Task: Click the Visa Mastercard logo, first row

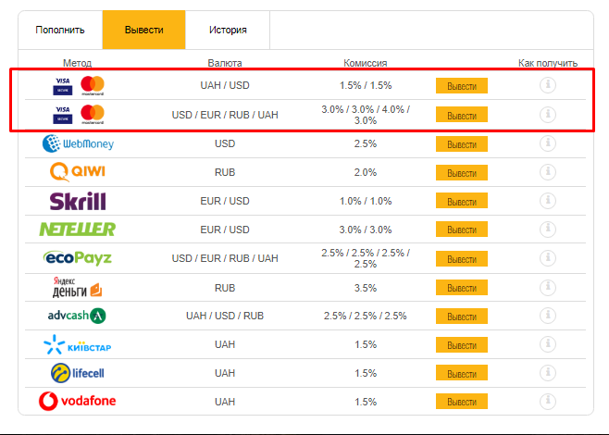Action: (79, 86)
